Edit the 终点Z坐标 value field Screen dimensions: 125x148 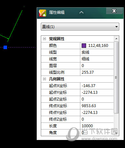coord(97,119)
